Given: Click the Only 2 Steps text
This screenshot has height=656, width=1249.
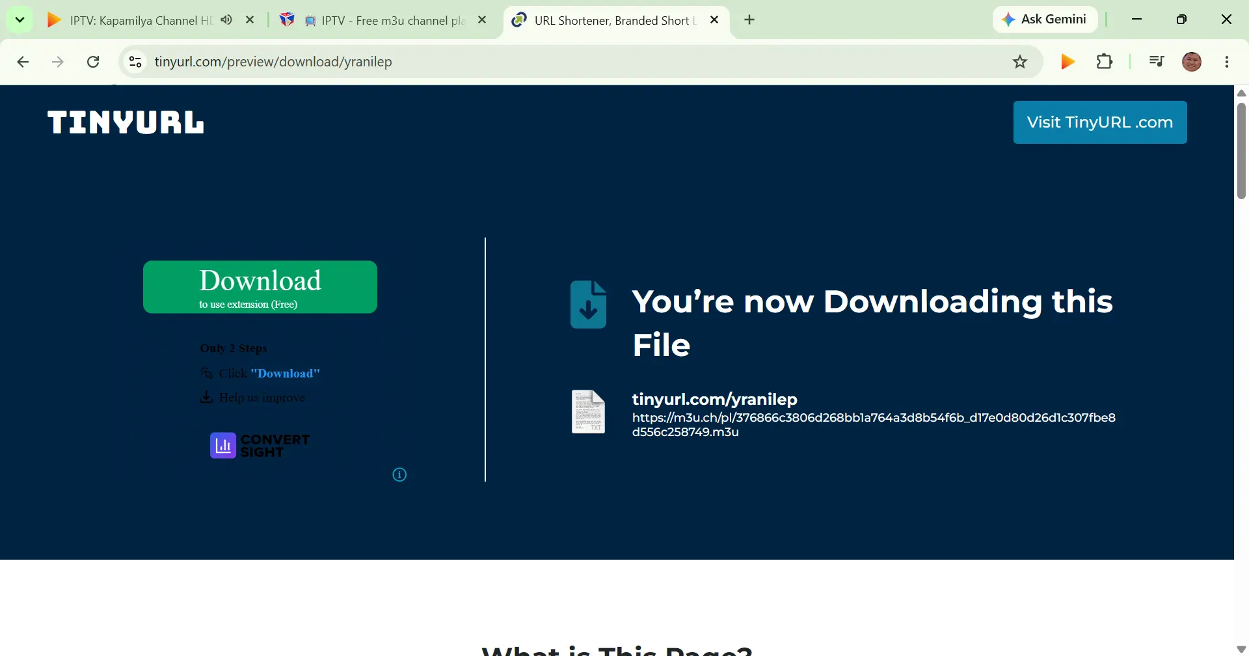Looking at the screenshot, I should point(234,348).
